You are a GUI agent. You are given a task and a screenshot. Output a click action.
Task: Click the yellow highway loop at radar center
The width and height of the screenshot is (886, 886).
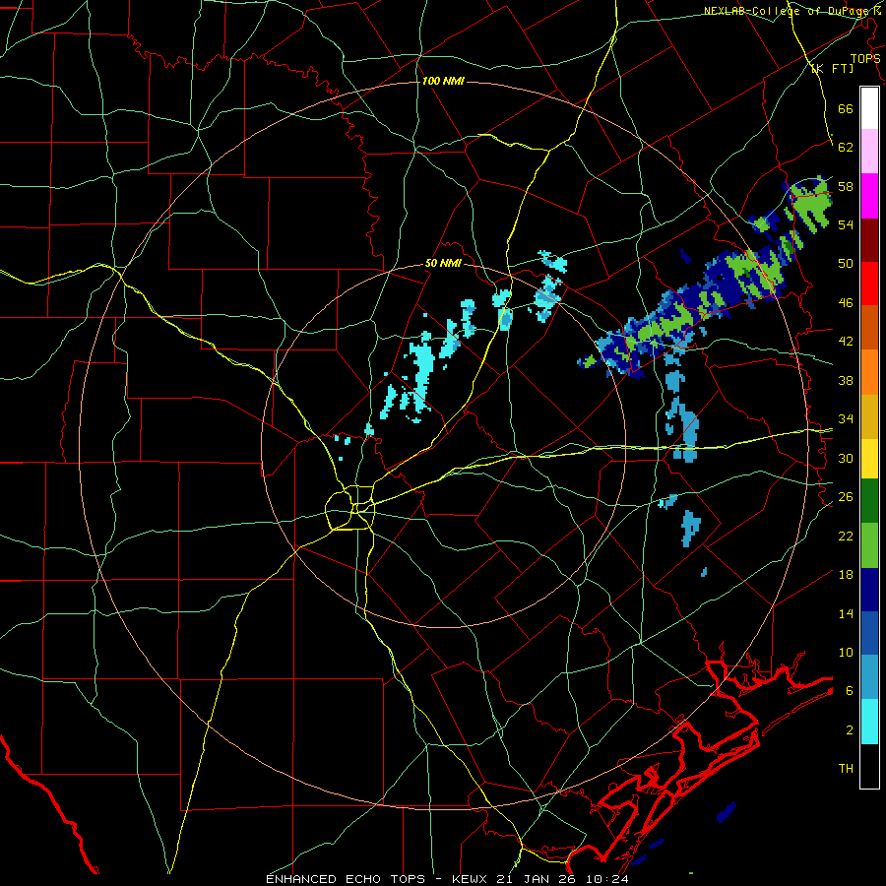tap(349, 507)
